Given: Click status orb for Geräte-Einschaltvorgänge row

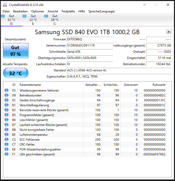Looking at the screenshot, I should [6, 100].
